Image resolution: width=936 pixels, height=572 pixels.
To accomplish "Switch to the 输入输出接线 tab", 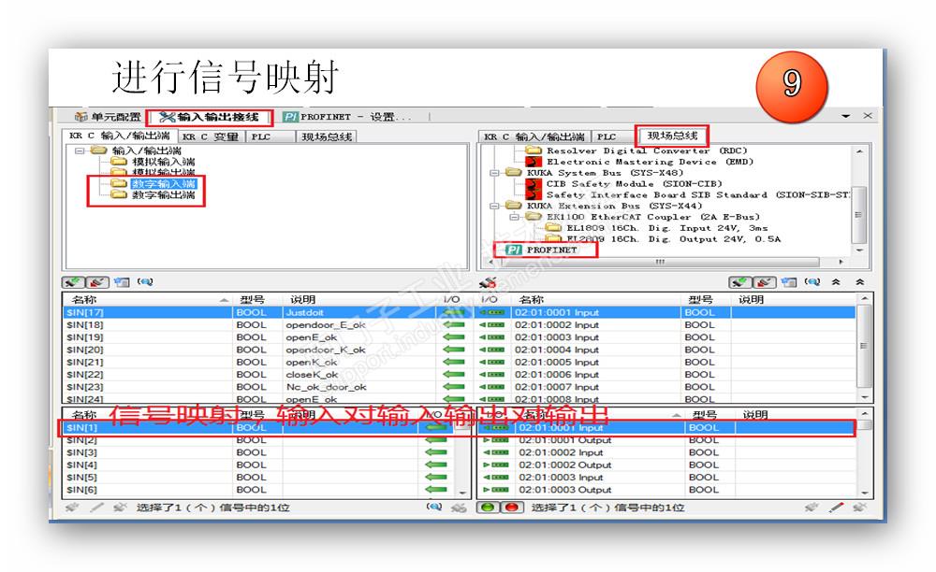I will point(210,117).
